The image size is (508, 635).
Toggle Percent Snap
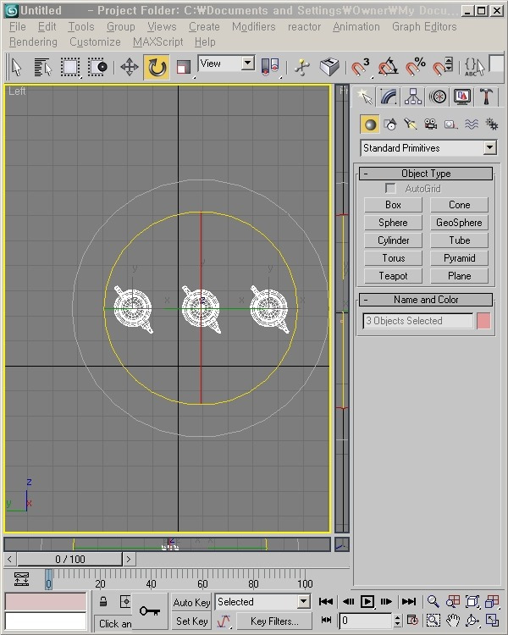point(416,67)
